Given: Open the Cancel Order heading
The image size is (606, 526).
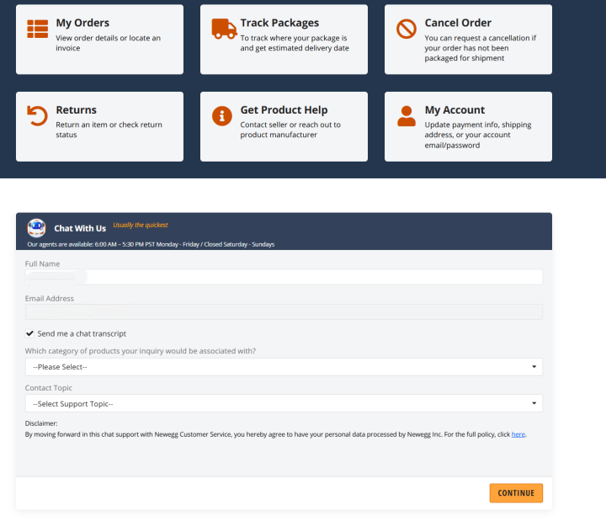Looking at the screenshot, I should (458, 23).
